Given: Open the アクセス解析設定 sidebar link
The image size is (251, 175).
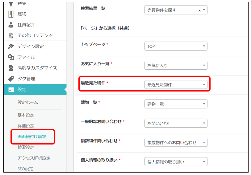Looking at the screenshot, I should [x=34, y=158].
